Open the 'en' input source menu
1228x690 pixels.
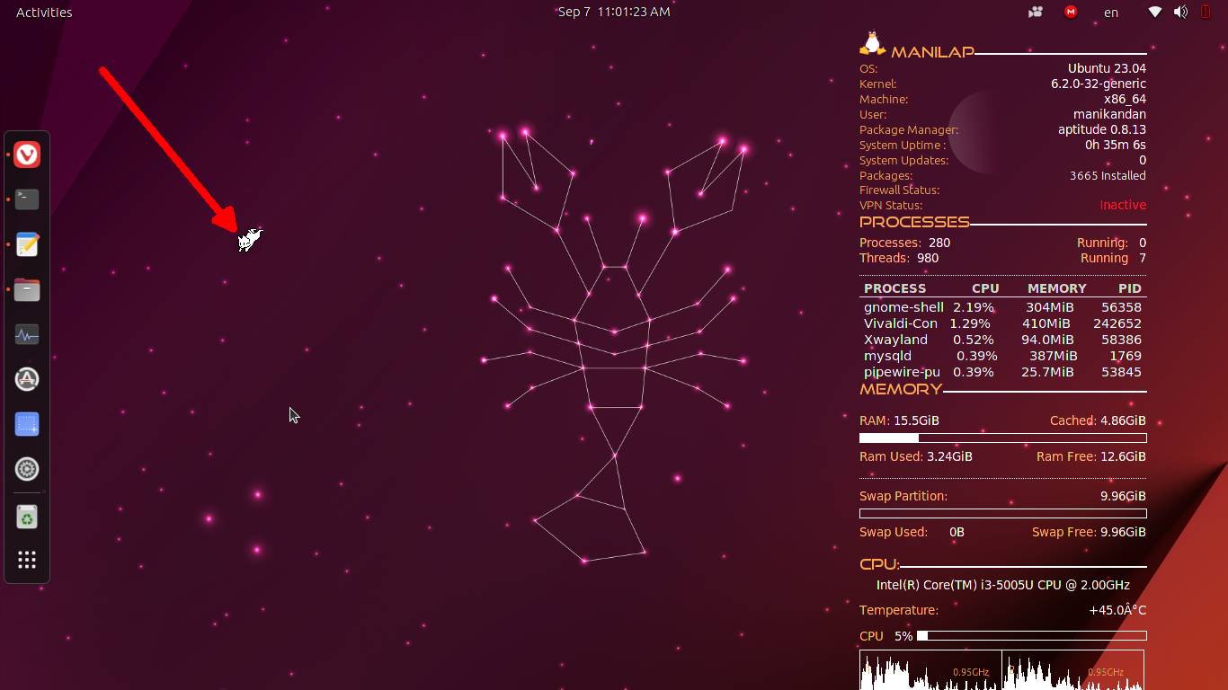1111,13
